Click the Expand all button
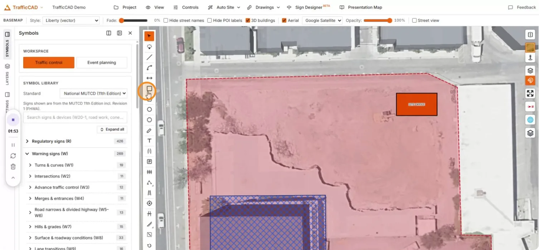539x250 pixels. pyautogui.click(x=112, y=129)
